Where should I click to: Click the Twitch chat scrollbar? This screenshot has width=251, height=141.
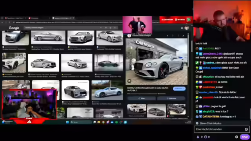point(250,114)
